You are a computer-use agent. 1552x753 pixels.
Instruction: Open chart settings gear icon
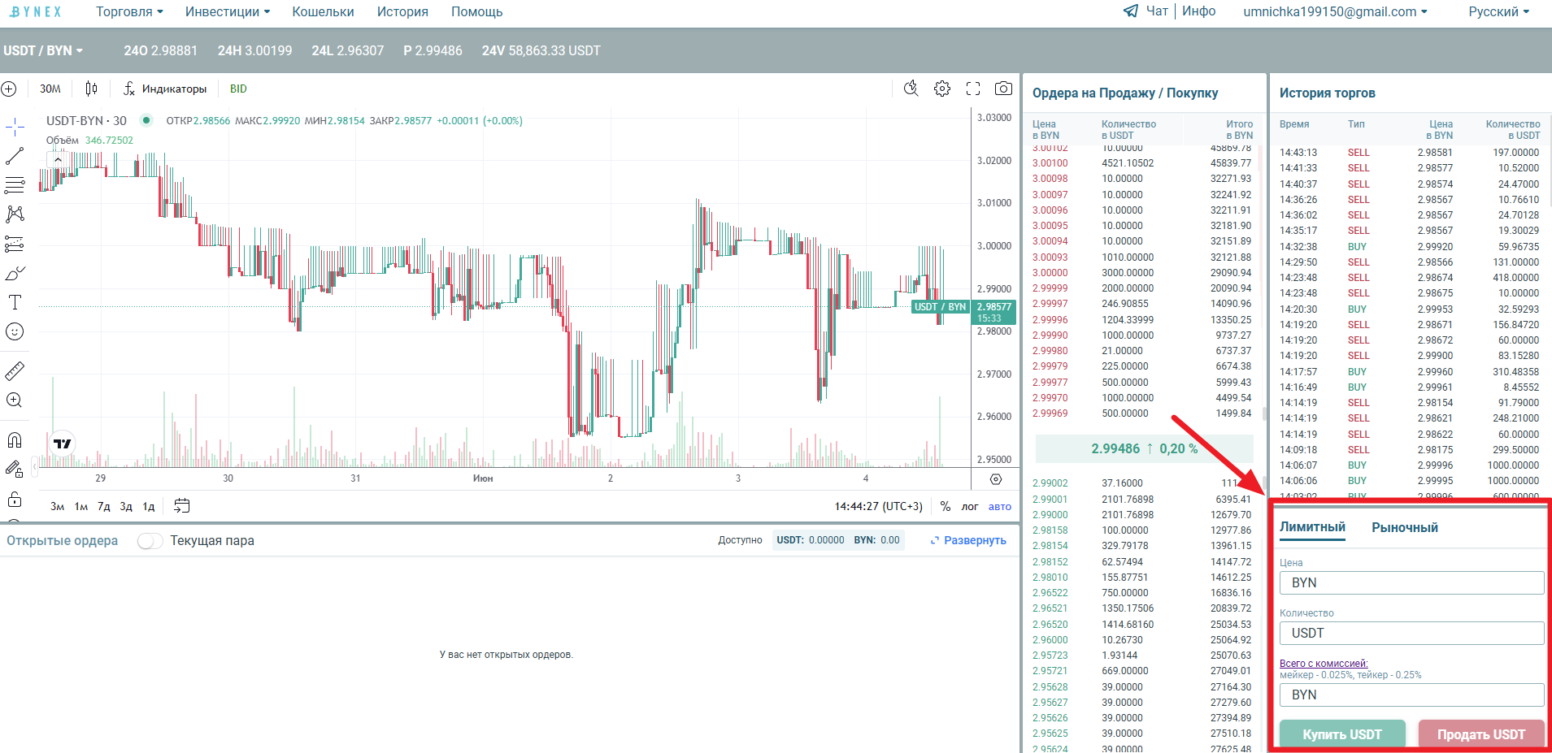click(x=942, y=89)
